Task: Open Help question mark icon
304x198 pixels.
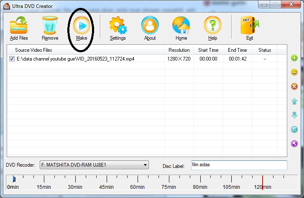Action: (x=212, y=25)
